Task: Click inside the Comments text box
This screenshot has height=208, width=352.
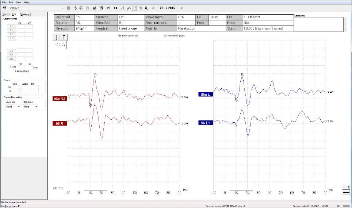Action: point(319,24)
